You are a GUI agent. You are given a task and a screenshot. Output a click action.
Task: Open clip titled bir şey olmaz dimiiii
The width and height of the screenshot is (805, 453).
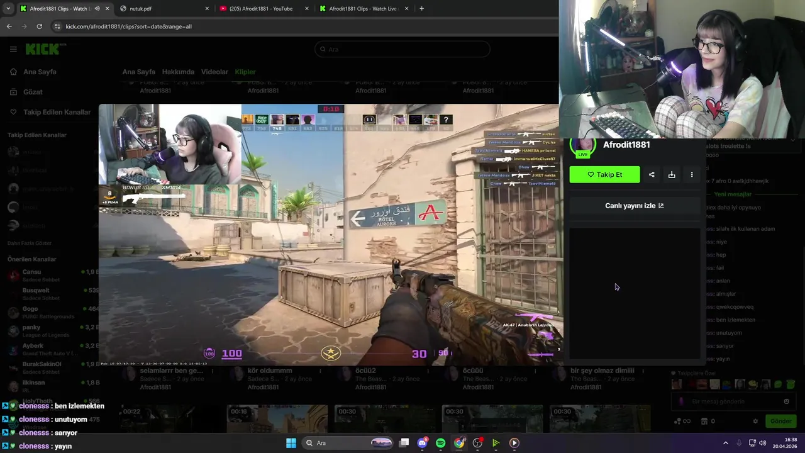point(602,371)
